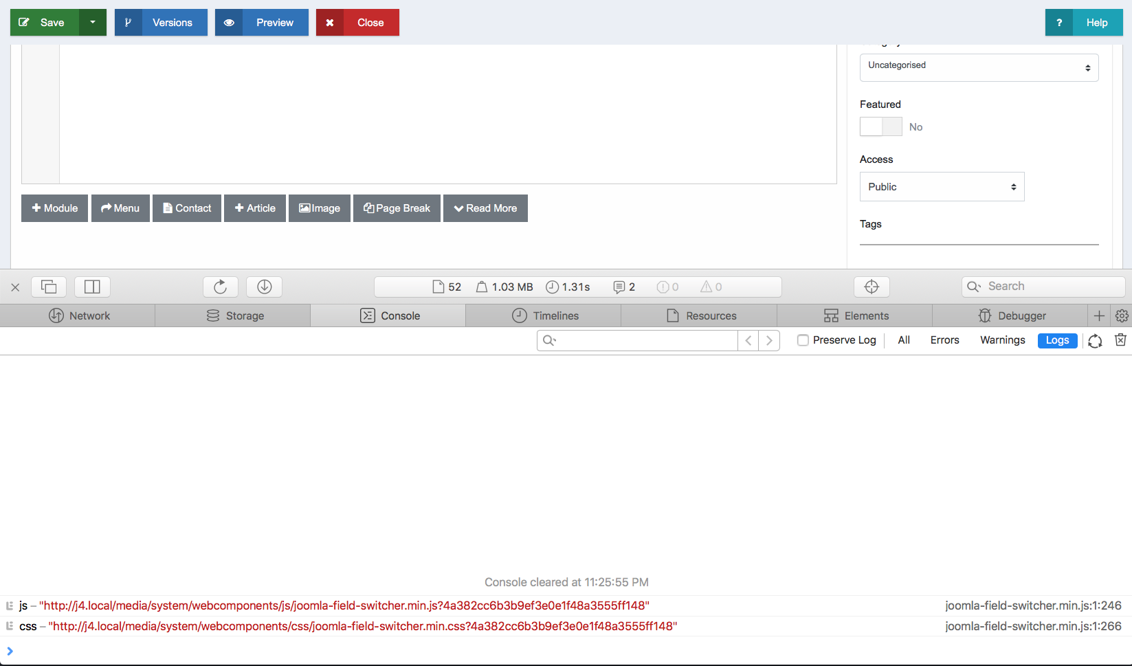Click the download web archive icon

click(265, 287)
